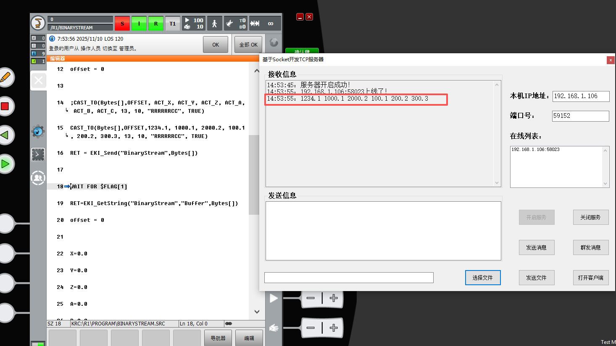Open the 导航器 navigator softkey
Screen dimensions: 616x346
tap(218, 338)
